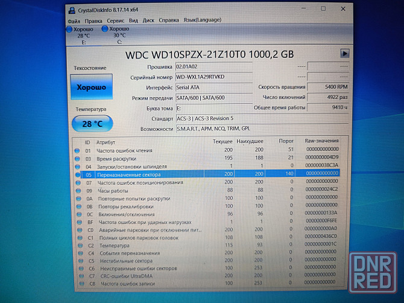Click the rotation speed value 5400 RPM

pyautogui.click(x=328, y=87)
